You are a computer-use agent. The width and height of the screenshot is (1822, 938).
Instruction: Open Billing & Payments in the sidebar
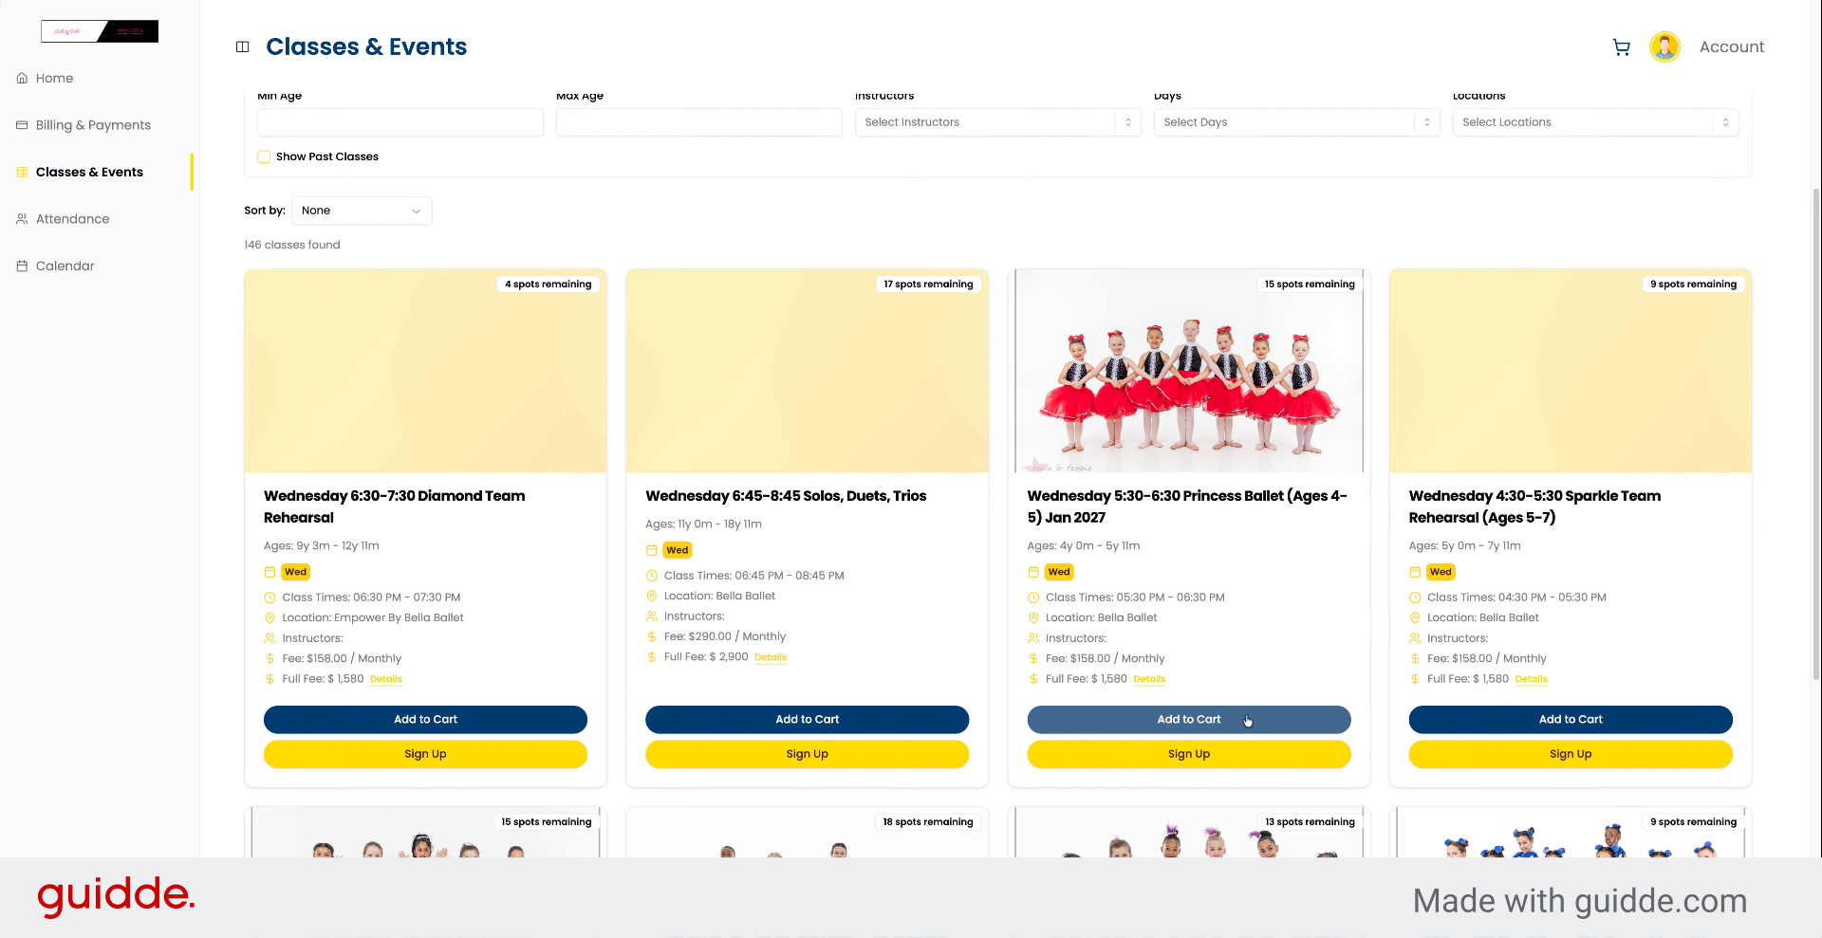[93, 125]
